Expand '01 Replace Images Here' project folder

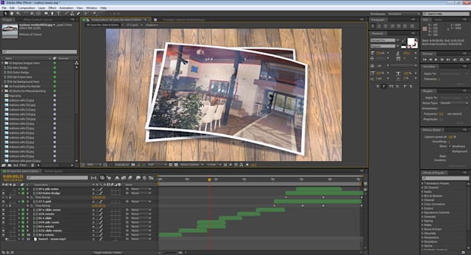[3, 63]
